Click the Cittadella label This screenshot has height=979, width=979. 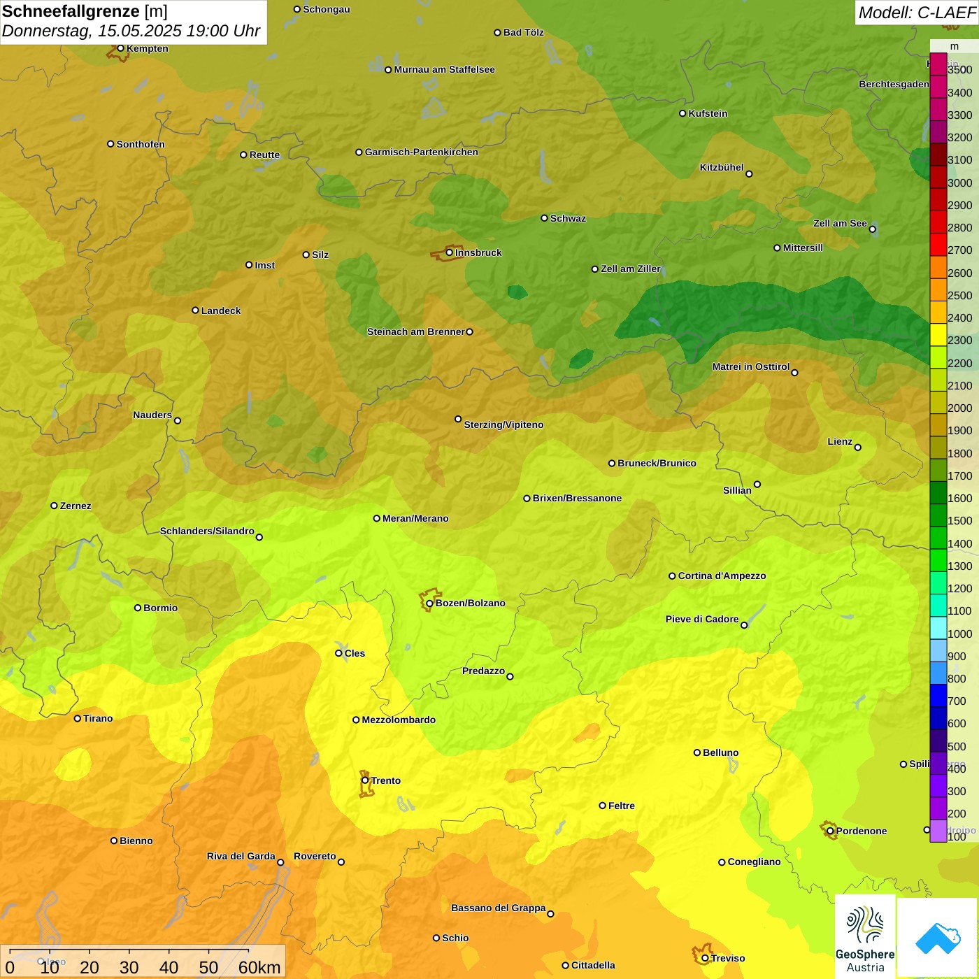coord(593,965)
